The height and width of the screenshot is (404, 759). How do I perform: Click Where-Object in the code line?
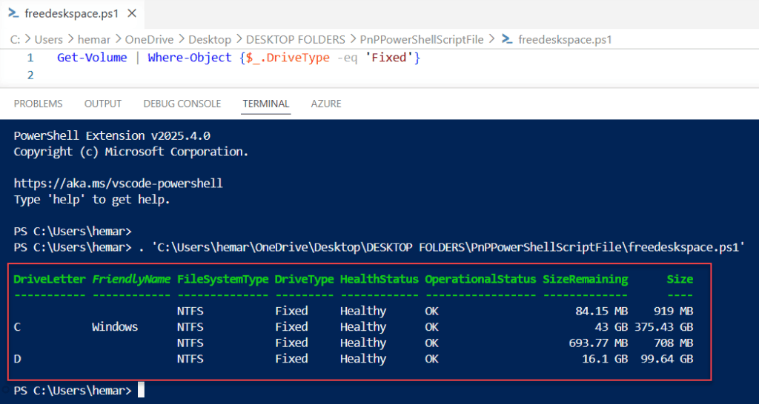tap(190, 58)
